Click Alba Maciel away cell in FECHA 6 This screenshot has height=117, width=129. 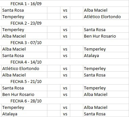click(106, 107)
